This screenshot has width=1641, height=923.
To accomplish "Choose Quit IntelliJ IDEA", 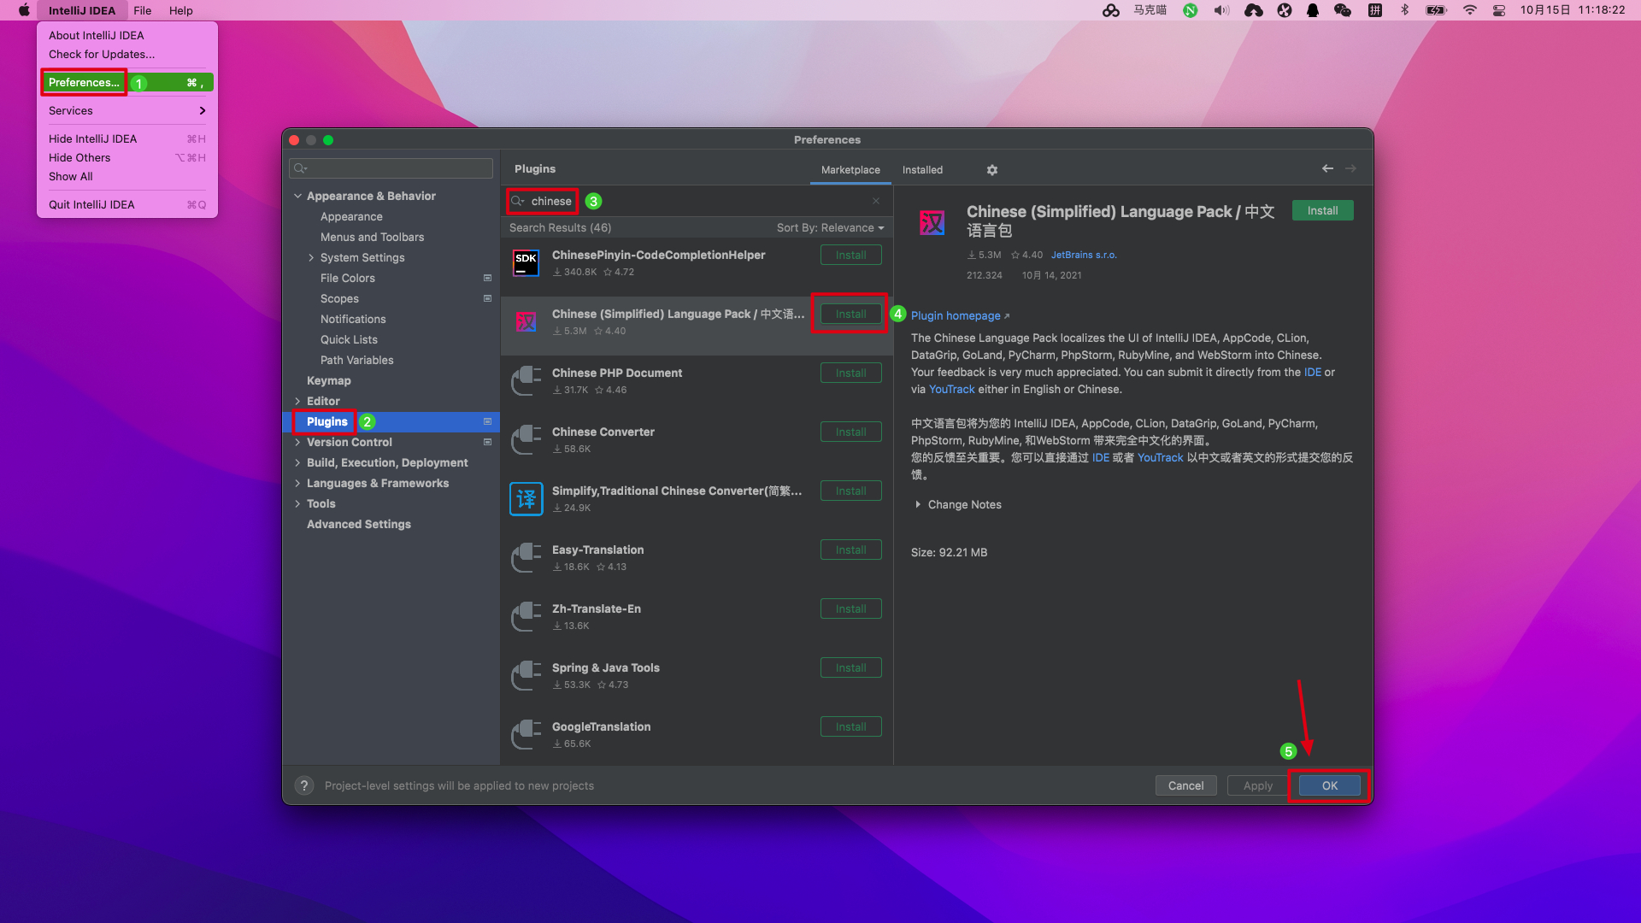I will [127, 204].
